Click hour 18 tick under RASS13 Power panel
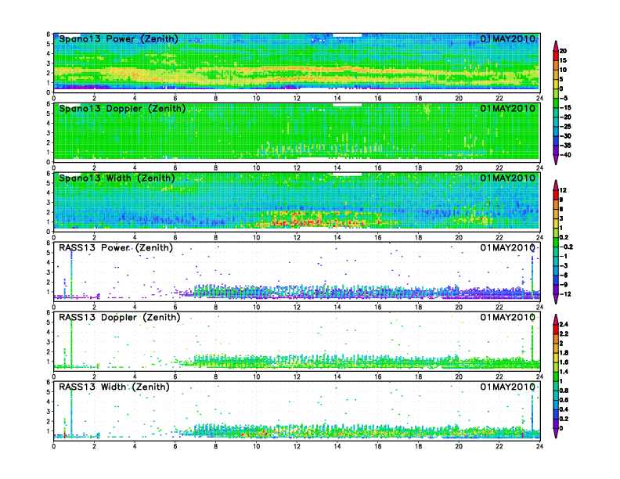Image resolution: width=620 pixels, height=479 pixels. [418, 307]
